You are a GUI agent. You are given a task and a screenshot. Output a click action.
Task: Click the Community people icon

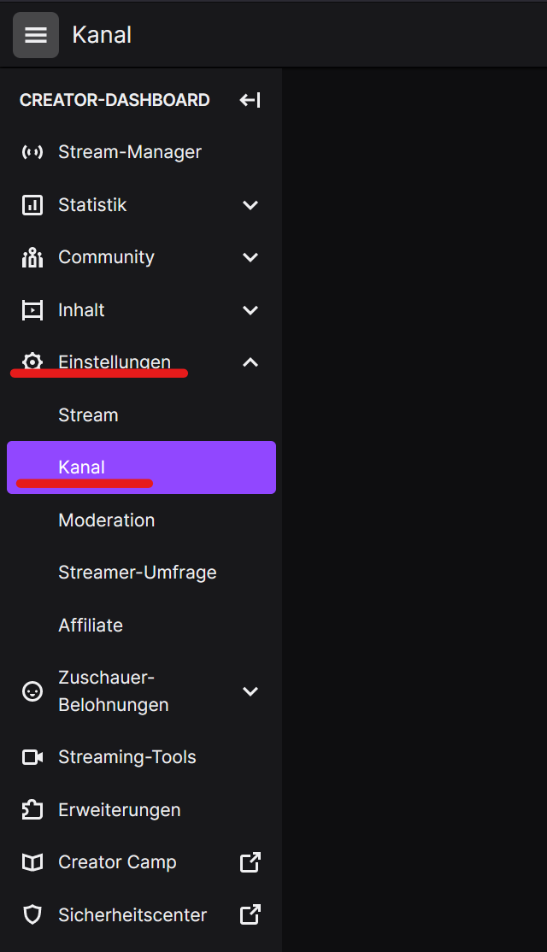click(32, 256)
